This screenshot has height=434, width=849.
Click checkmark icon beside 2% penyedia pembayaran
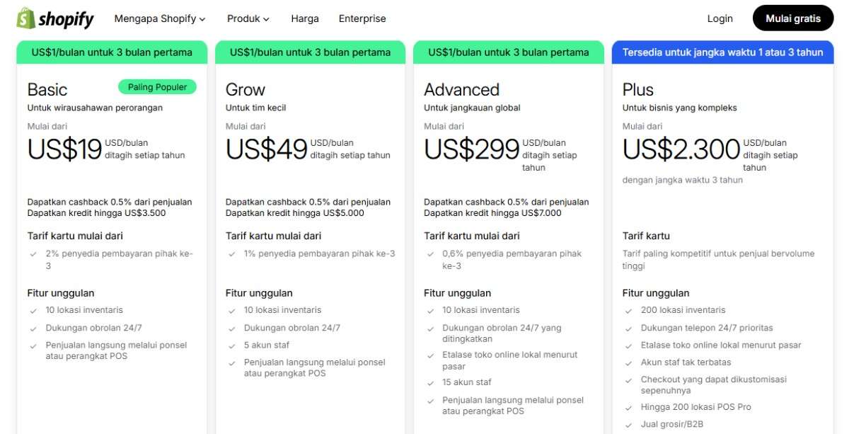tap(33, 253)
